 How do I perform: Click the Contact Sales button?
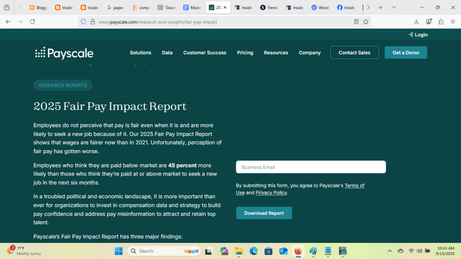point(355,53)
